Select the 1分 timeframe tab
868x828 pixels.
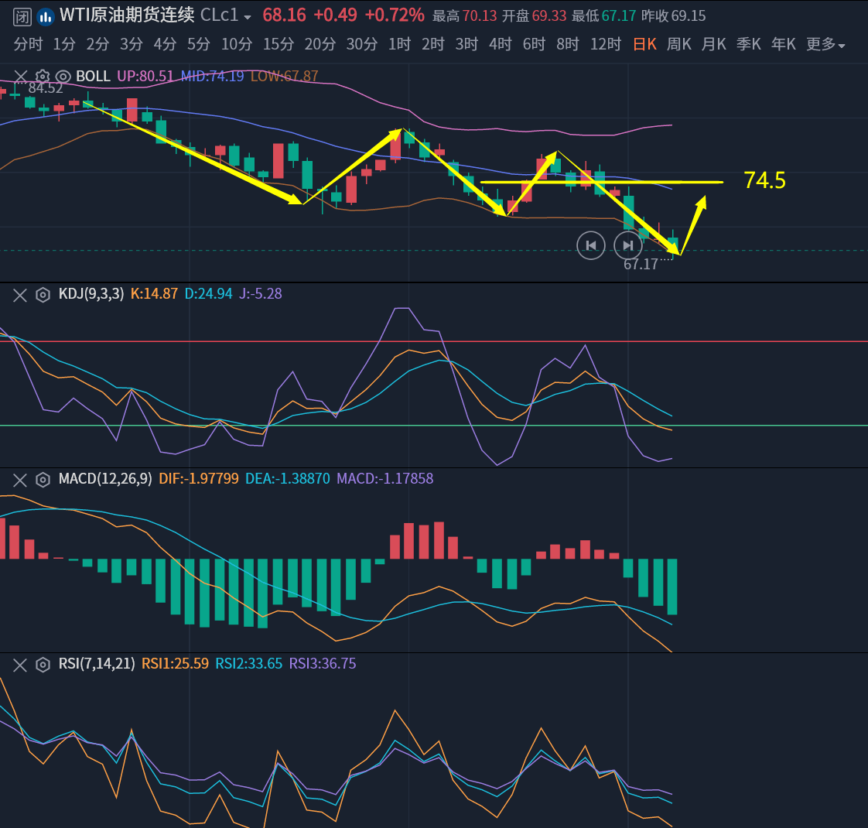coord(63,44)
